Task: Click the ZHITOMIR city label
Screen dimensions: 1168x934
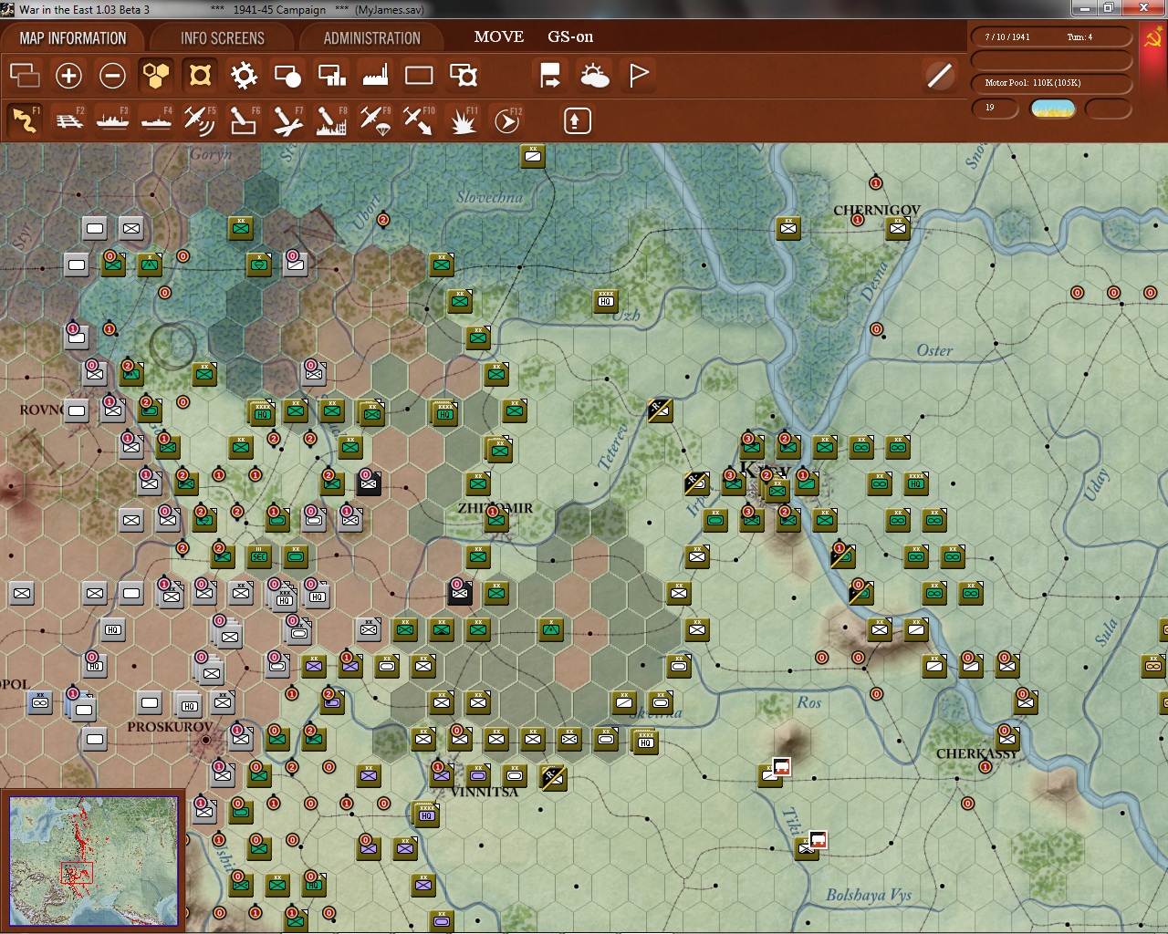Action: point(495,508)
